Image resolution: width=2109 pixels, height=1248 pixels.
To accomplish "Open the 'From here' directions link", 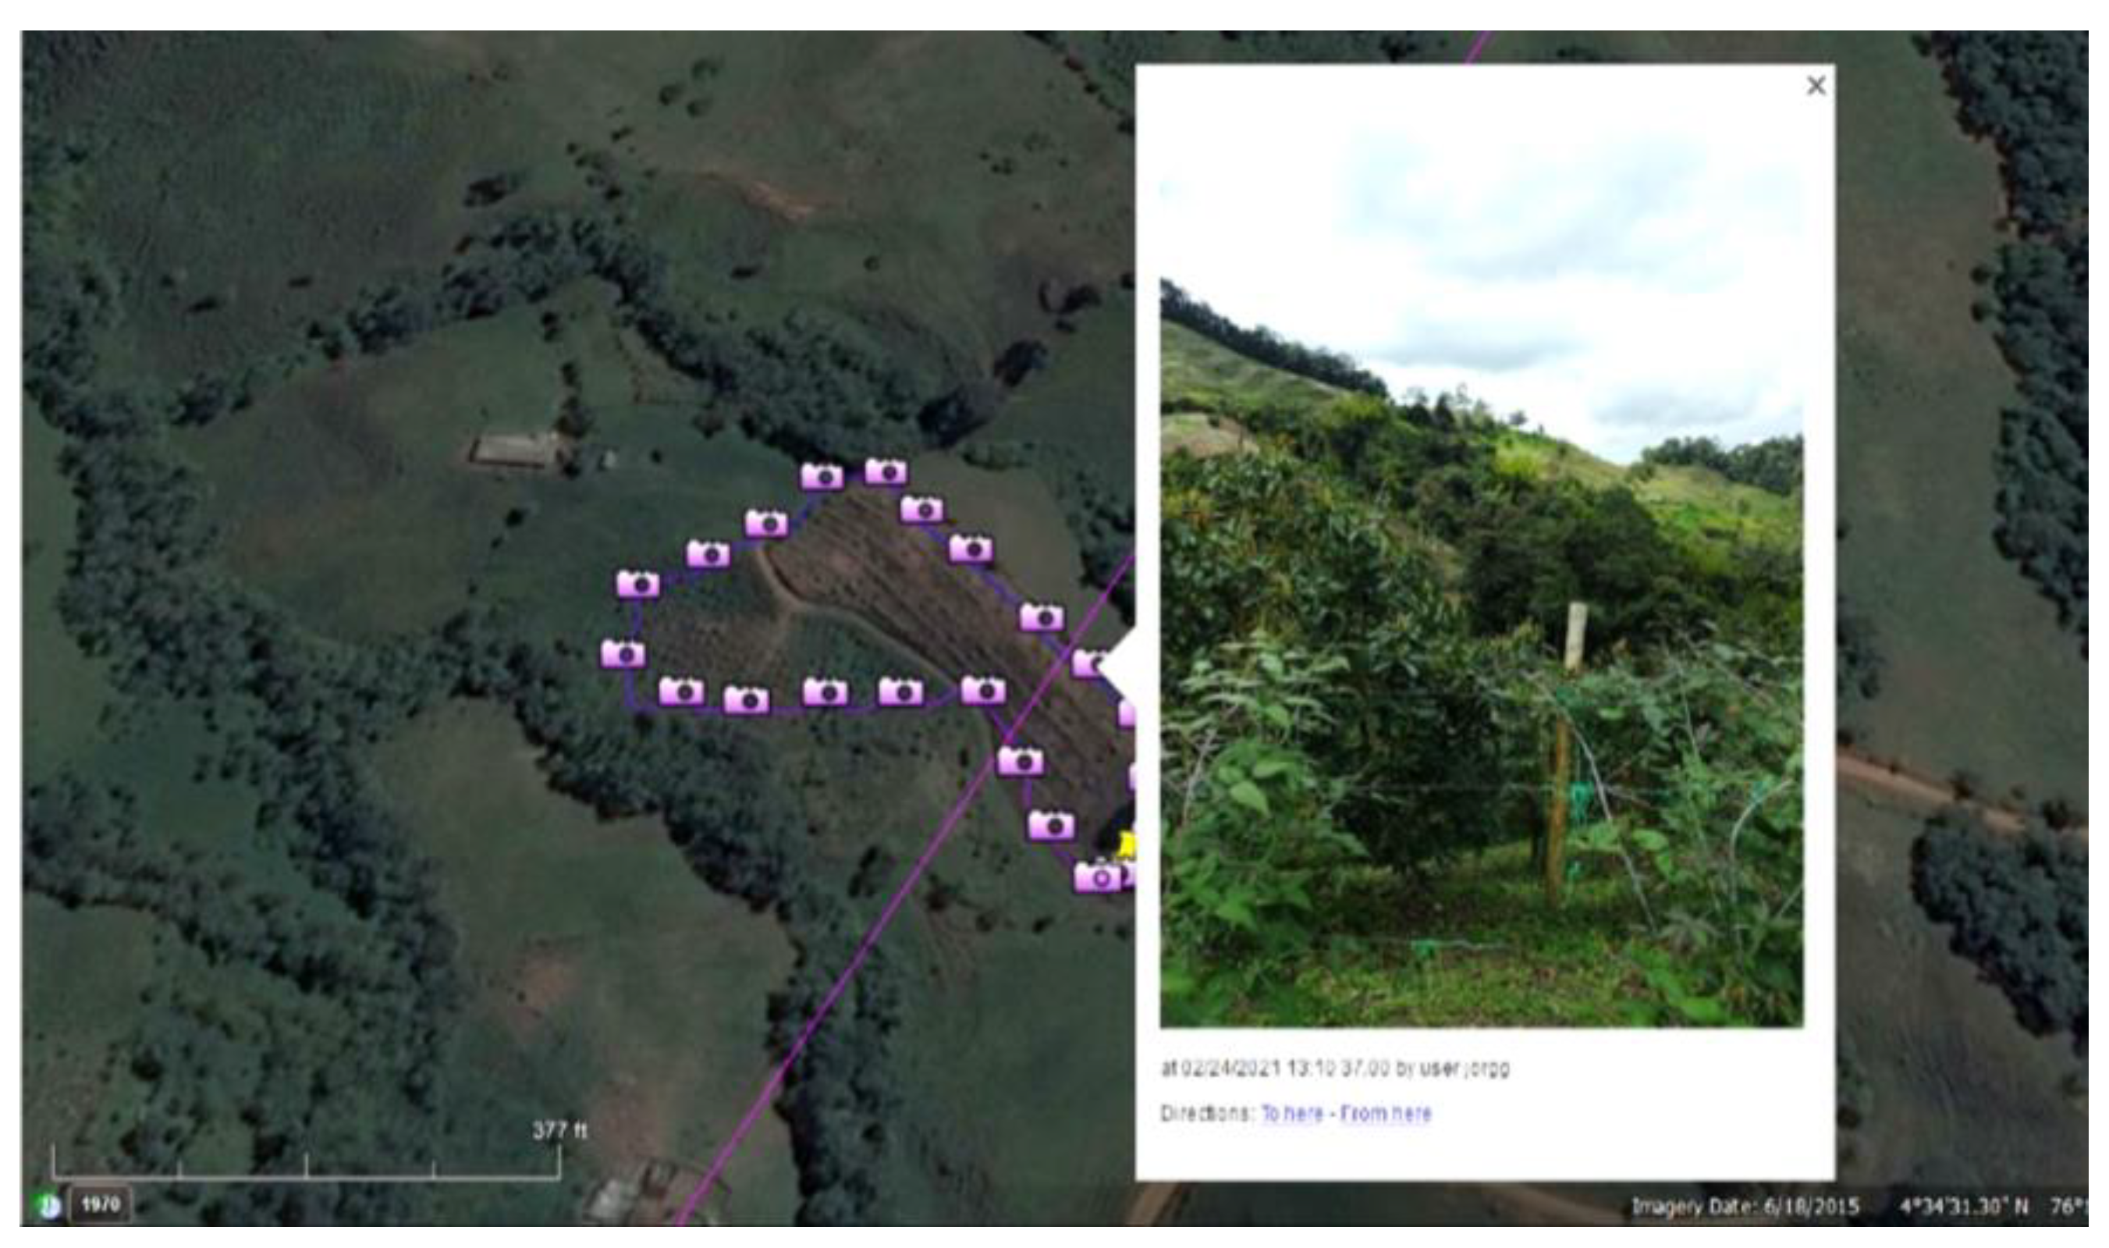I will pos(1385,1113).
